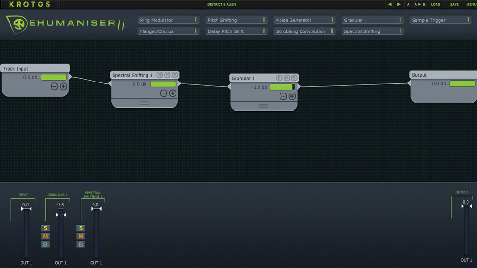
Task: Click the B icon on Granular 1 node
Action: (x=280, y=78)
